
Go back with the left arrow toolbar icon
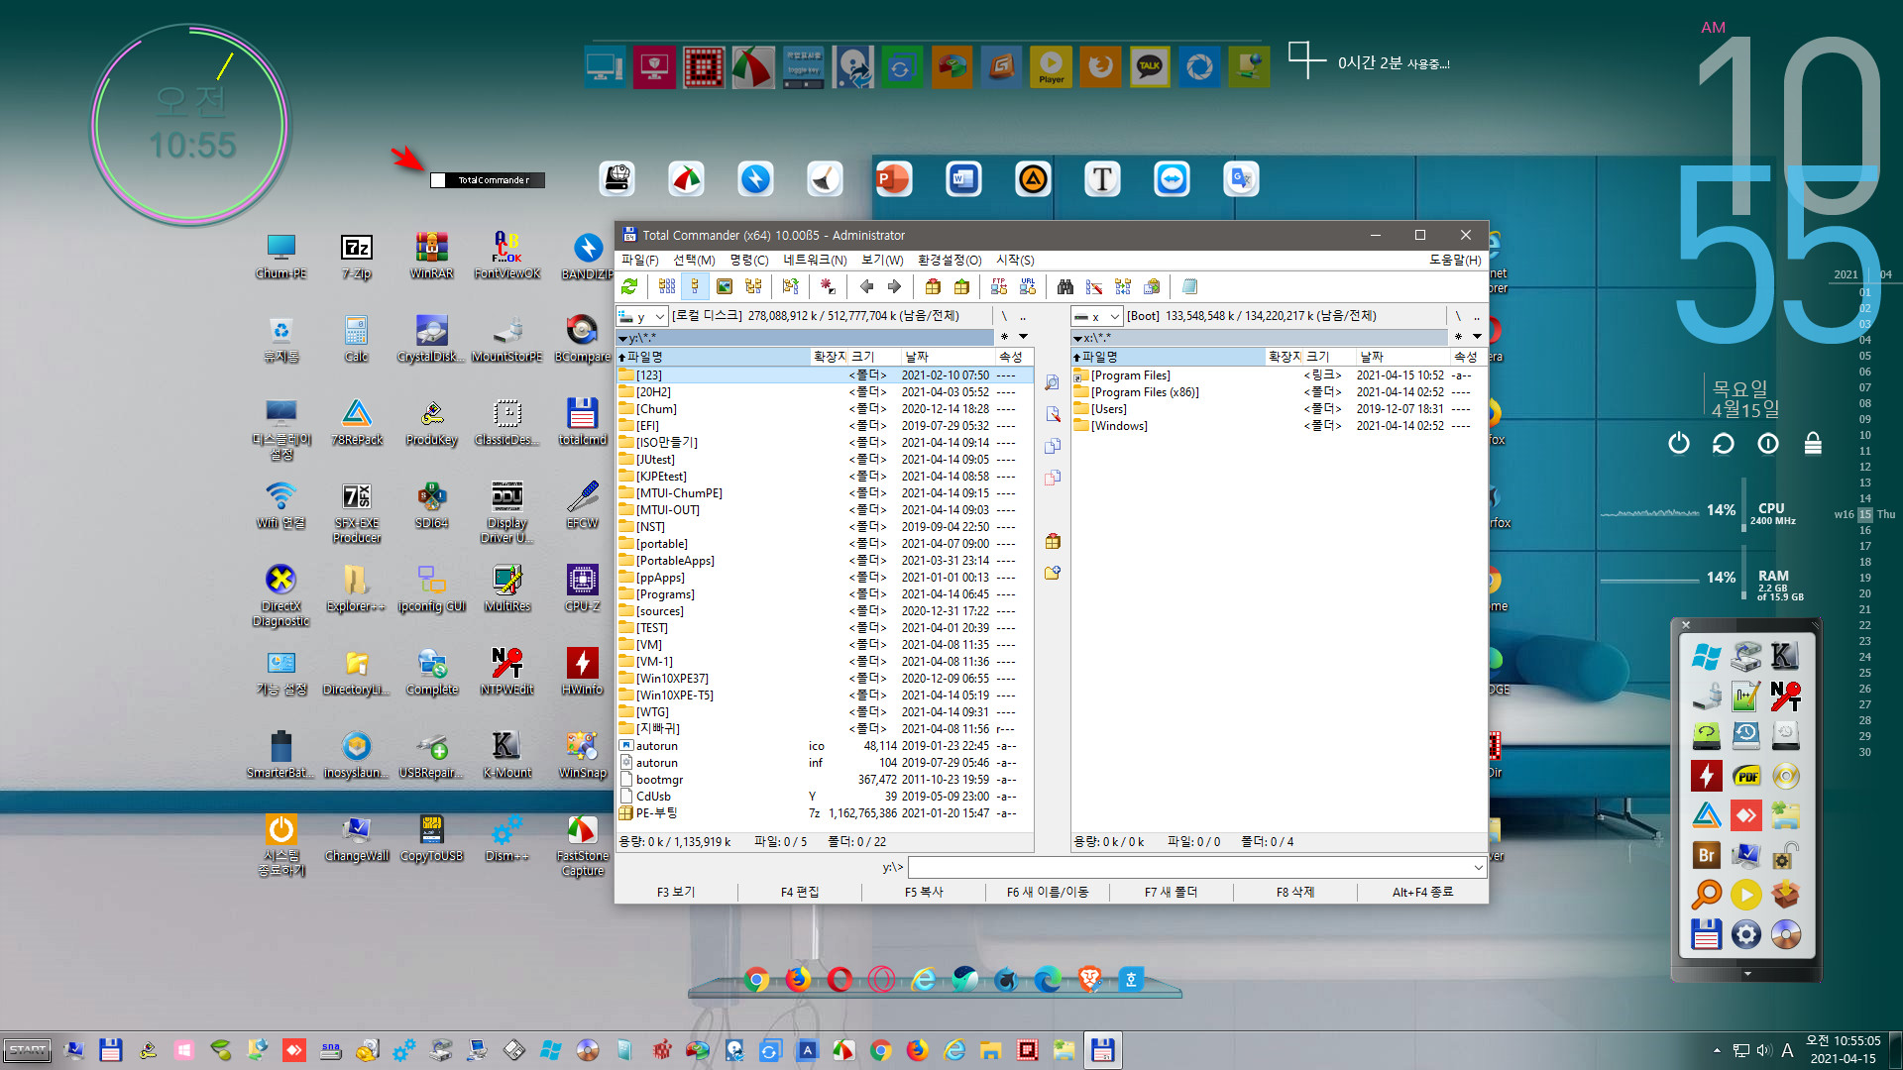pyautogui.click(x=866, y=286)
